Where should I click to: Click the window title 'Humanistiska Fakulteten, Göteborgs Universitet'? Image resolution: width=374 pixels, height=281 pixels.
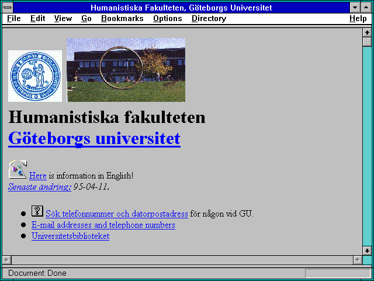click(181, 8)
